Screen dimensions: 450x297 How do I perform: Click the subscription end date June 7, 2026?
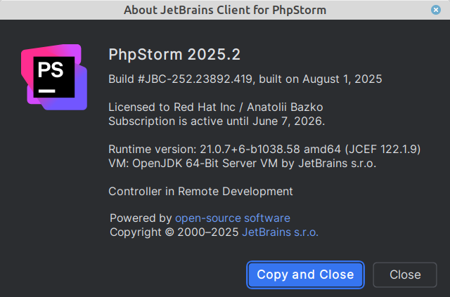[x=292, y=121]
